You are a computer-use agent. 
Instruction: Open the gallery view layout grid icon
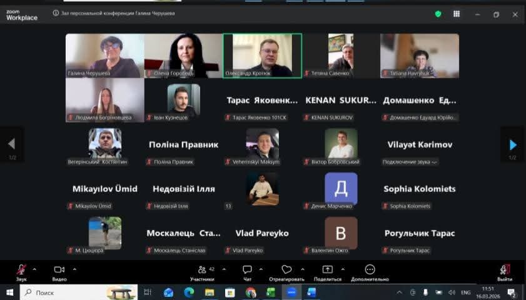(x=457, y=14)
